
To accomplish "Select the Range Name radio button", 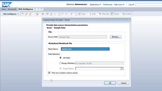I will 60,69.
